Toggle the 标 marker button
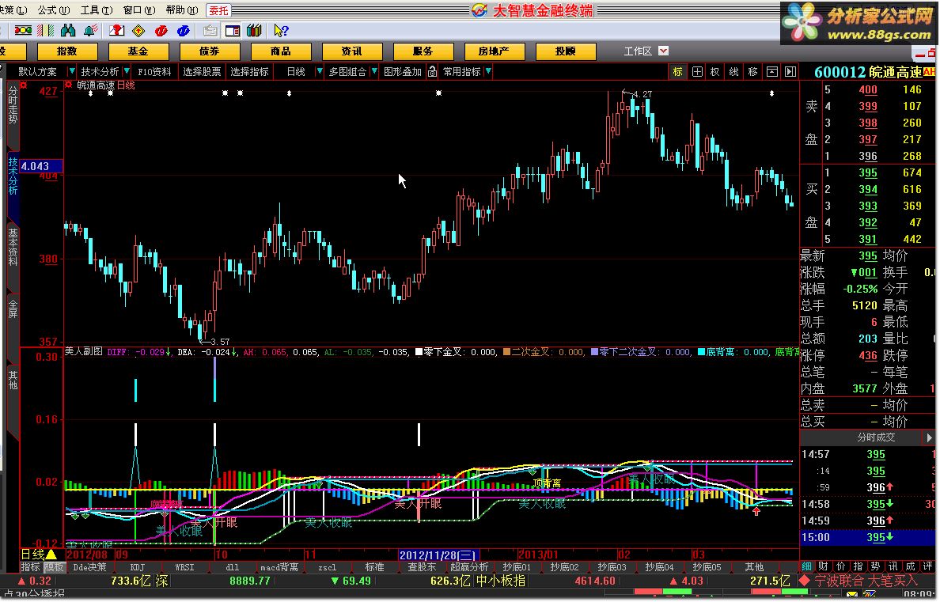940x602 pixels. (677, 72)
